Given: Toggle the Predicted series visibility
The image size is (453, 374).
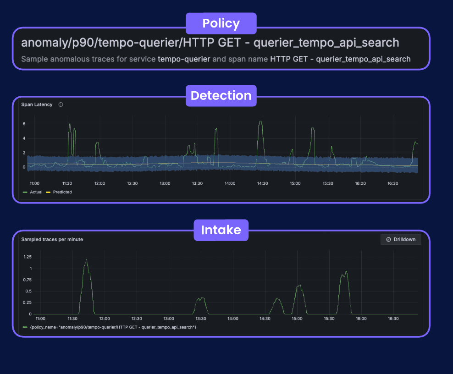Looking at the screenshot, I should [61, 192].
